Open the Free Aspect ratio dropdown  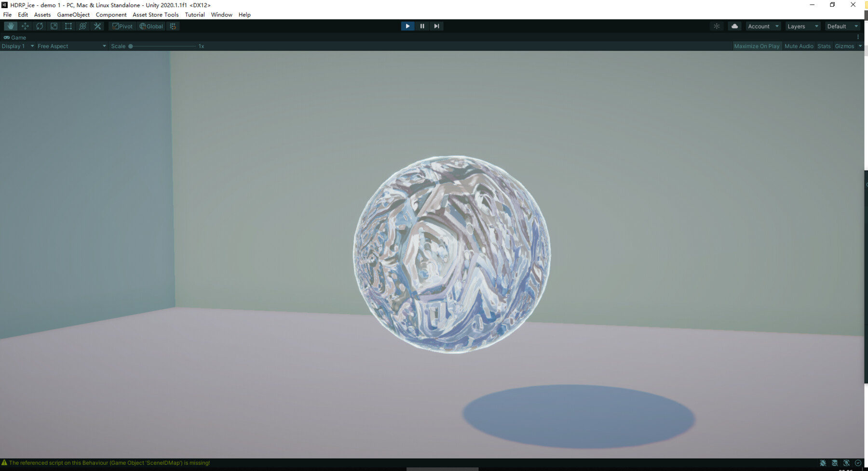72,46
